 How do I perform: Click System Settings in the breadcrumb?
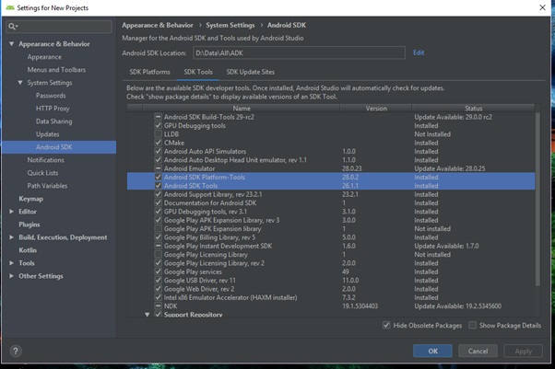(230, 25)
